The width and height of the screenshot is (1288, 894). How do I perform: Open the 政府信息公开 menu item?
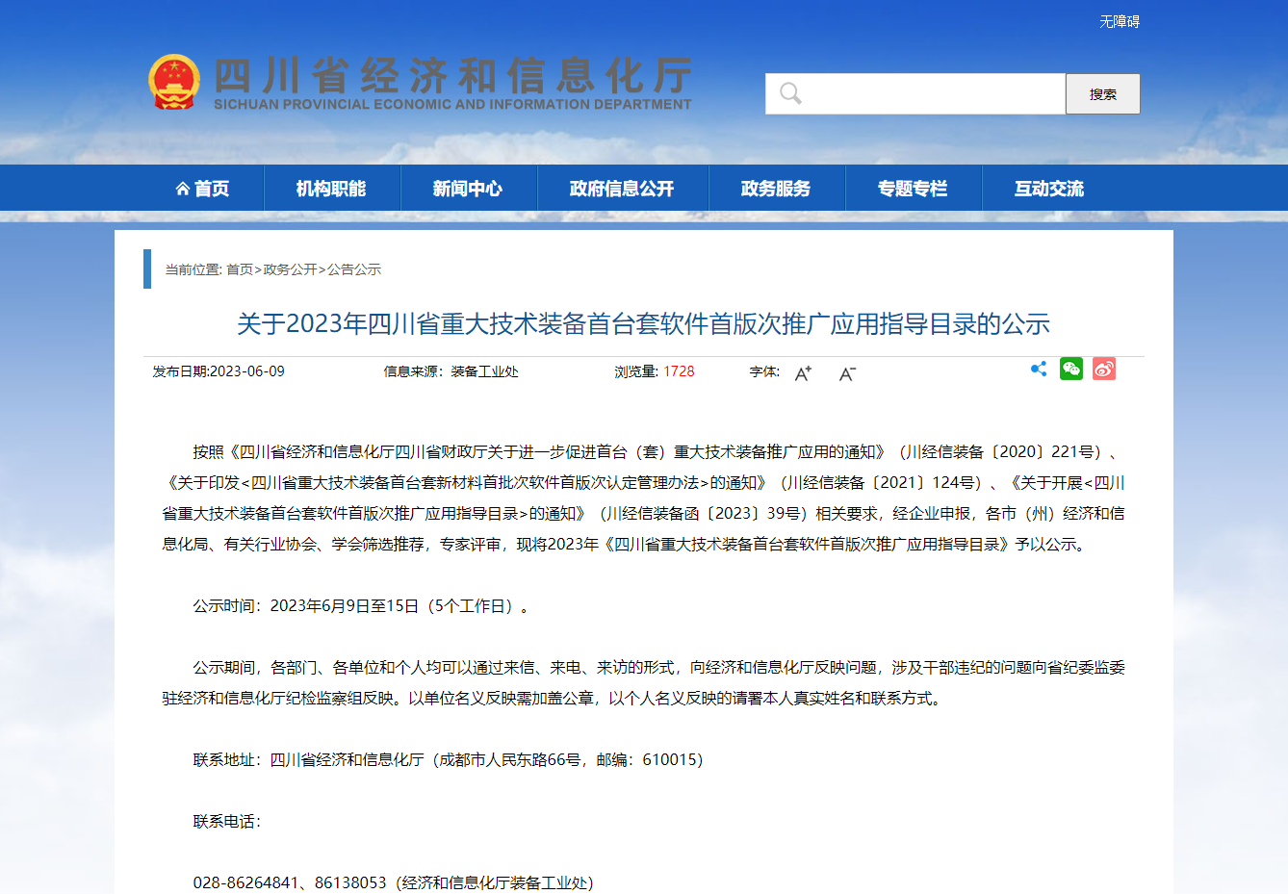622,188
